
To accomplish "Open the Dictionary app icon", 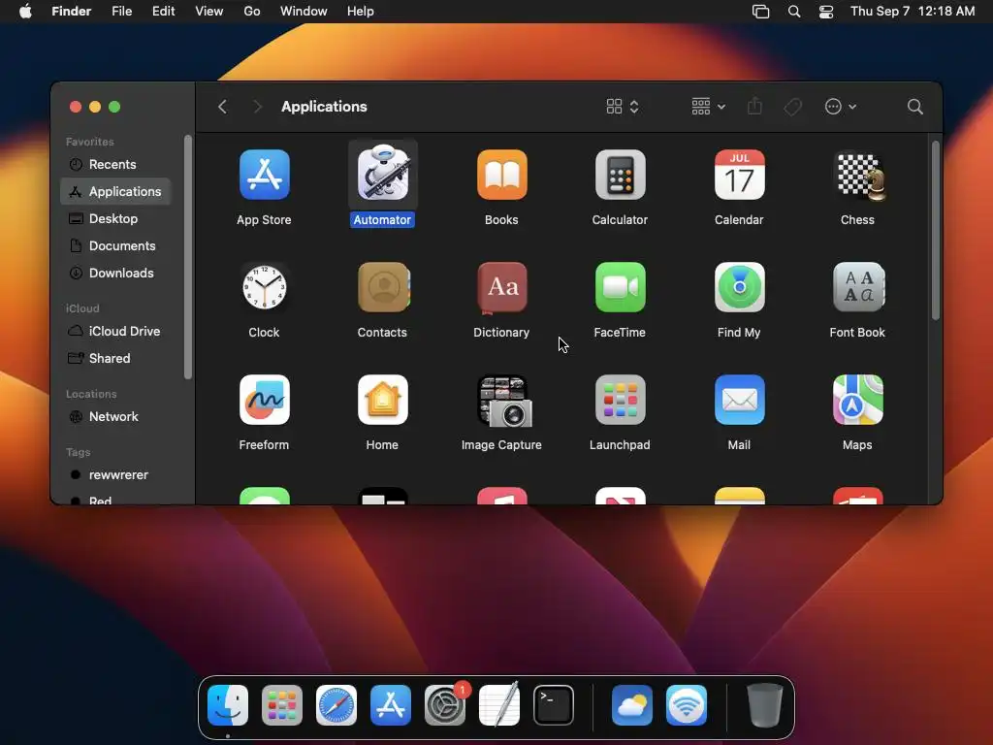I will tap(501, 287).
